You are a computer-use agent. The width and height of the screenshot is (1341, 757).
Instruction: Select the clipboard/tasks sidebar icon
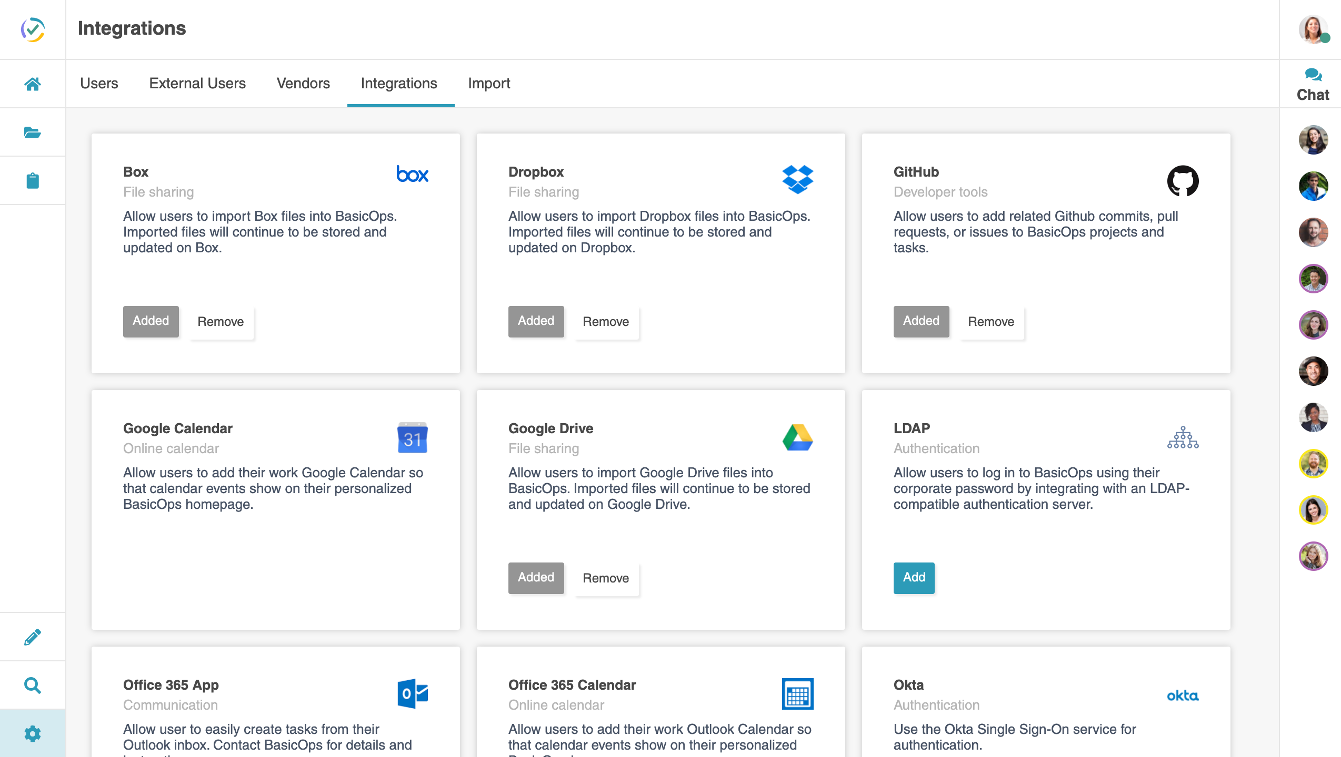pos(33,180)
